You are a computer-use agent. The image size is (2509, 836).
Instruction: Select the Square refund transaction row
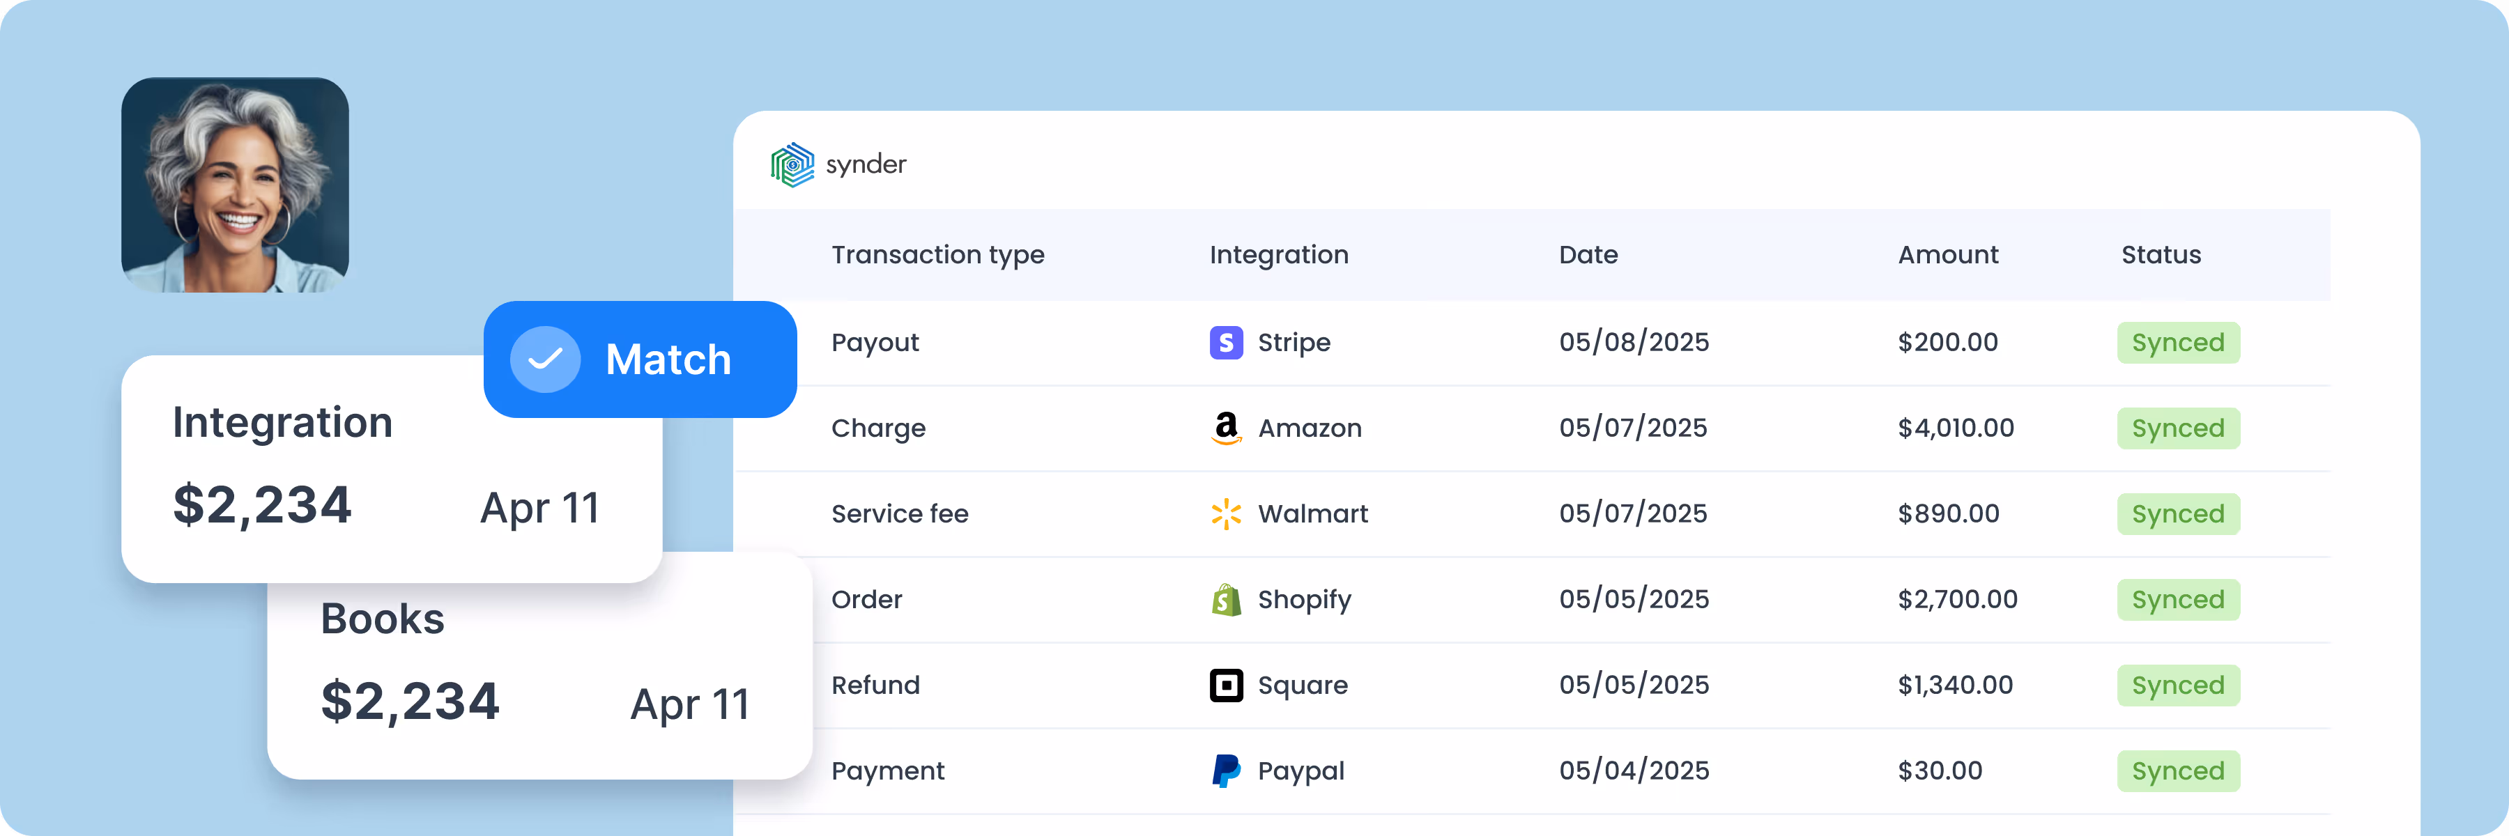1558,684
